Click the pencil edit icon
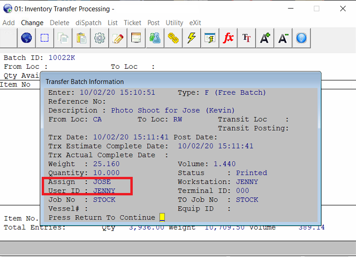Viewport: 356px width, 257px height. tap(118, 38)
